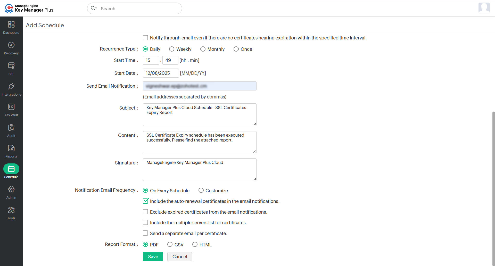
Task: Open the Reports icon in sidebar
Action: pos(11,148)
